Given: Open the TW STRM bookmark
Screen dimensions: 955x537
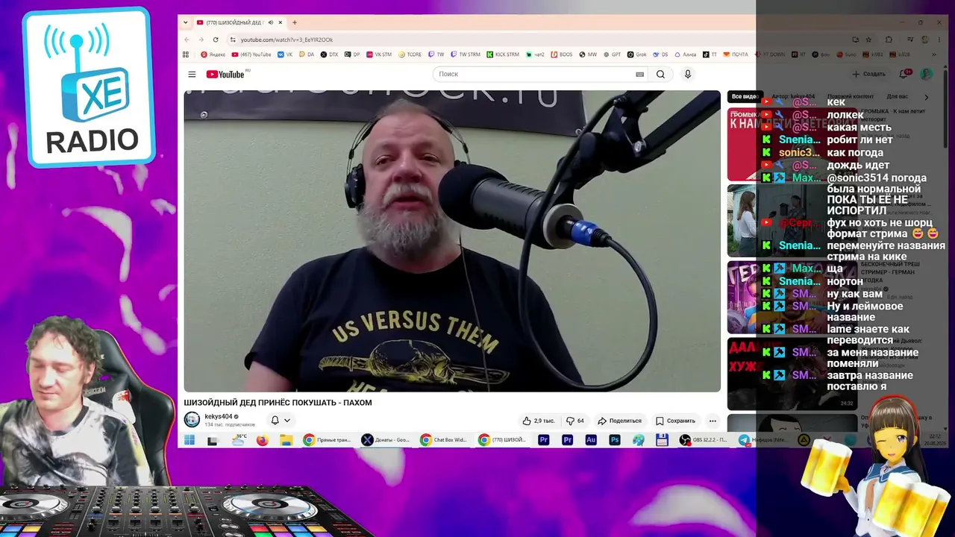Looking at the screenshot, I should [x=466, y=54].
